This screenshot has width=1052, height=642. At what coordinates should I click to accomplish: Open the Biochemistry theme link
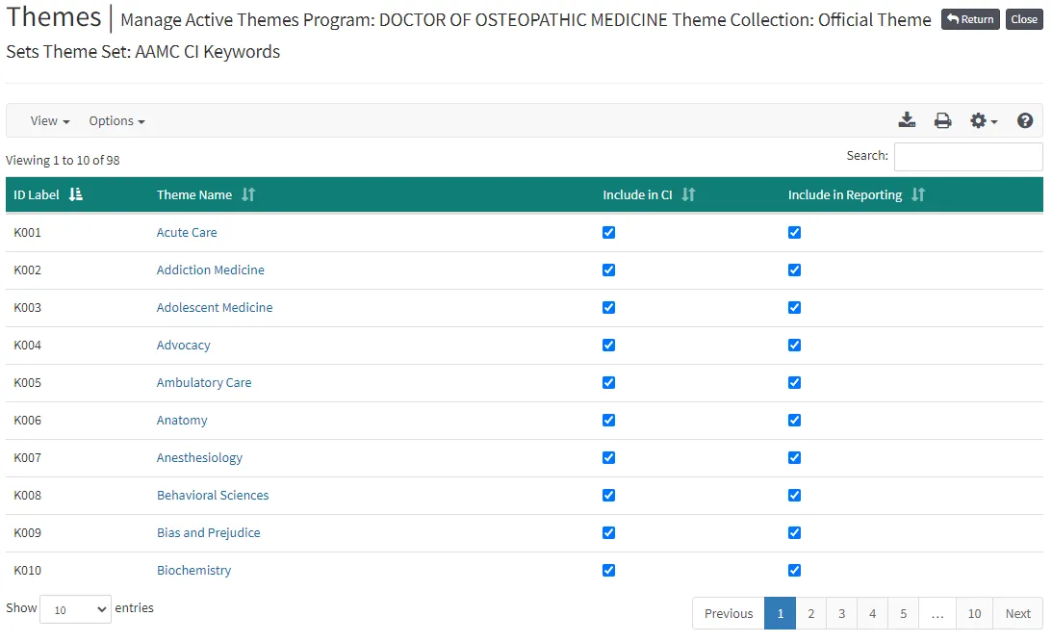[193, 570]
